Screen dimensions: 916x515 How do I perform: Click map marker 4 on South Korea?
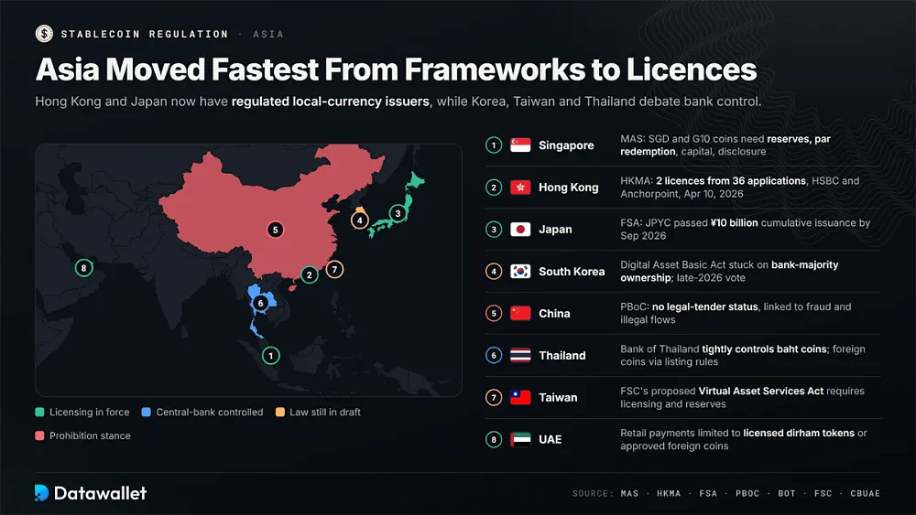[x=360, y=220]
